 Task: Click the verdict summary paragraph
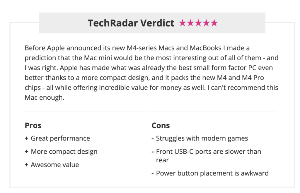click(x=151, y=73)
